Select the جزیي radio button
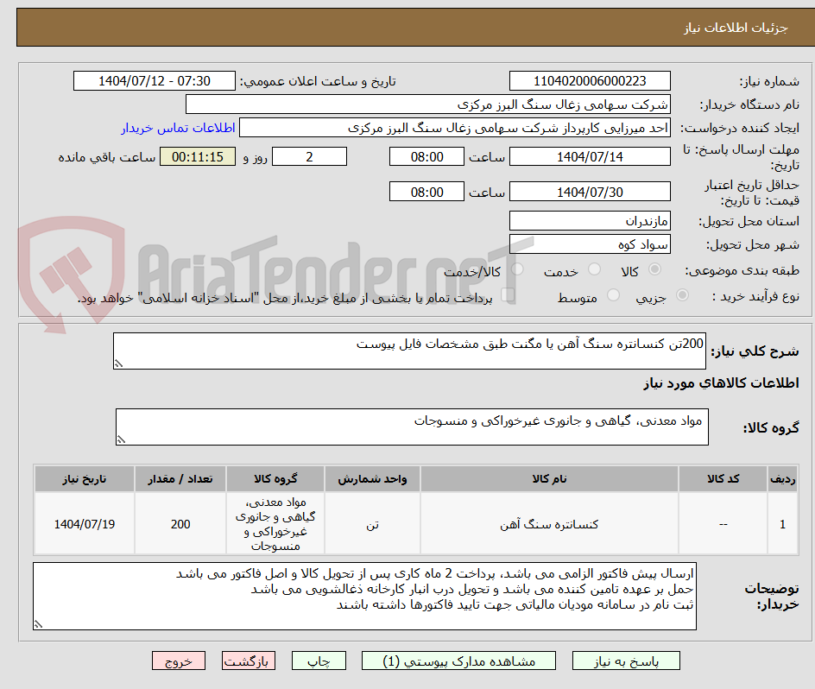The image size is (815, 689). tap(681, 296)
